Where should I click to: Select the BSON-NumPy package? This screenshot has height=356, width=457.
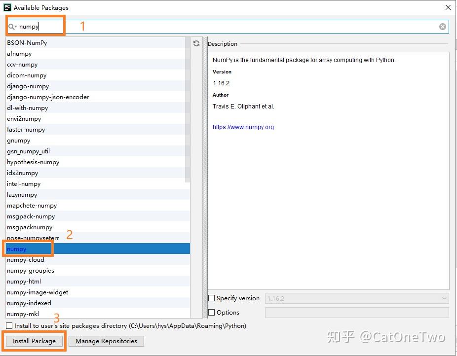98,43
